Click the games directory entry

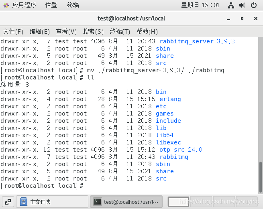click(165, 114)
